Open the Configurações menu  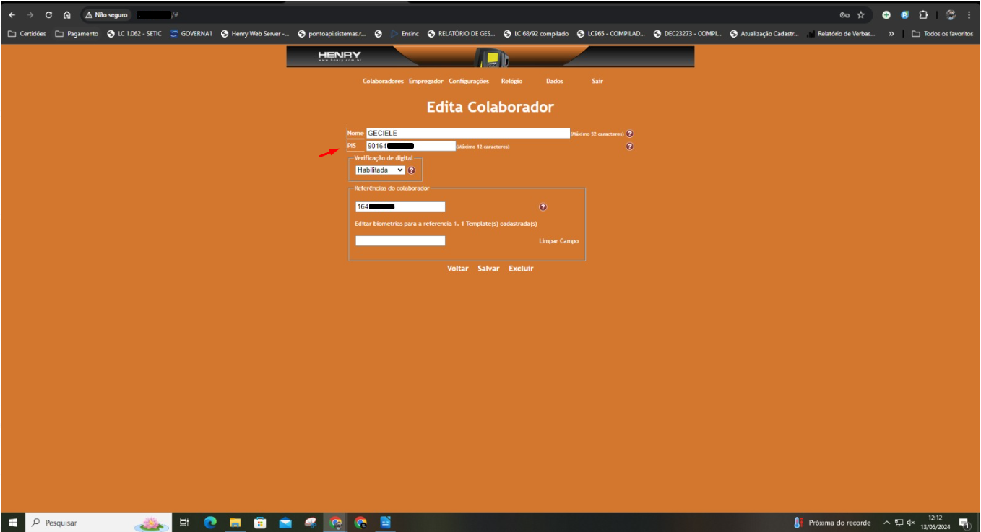[x=469, y=82]
